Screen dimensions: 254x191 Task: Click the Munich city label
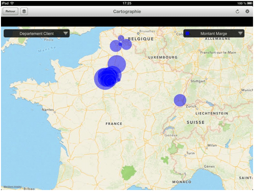pyautogui.click(x=247, y=90)
